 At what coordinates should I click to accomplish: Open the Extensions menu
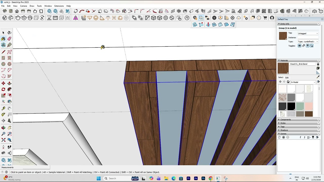point(59,6)
